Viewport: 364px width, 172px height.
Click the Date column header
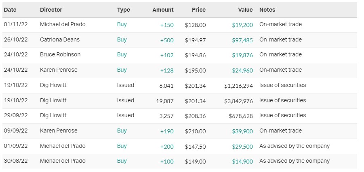[10, 10]
